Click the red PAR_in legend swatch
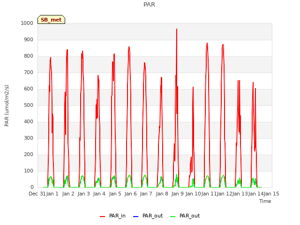The width and height of the screenshot is (300, 225). 103,217
